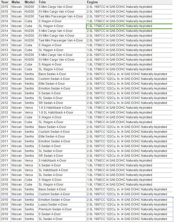Select 2011 Sentra 'SR Sedan 4-Door' trim cell
174x222 pixels.
click(x=62, y=156)
